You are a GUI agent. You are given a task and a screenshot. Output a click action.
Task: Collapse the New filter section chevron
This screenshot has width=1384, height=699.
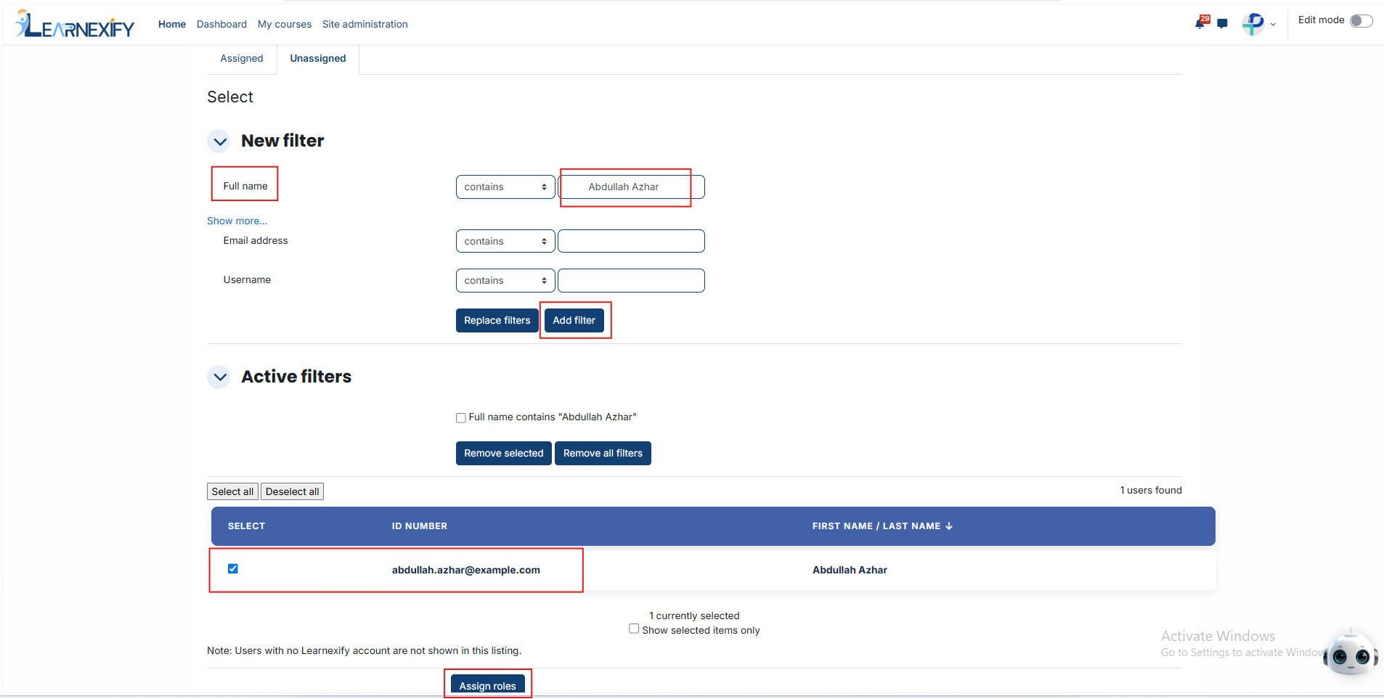219,141
